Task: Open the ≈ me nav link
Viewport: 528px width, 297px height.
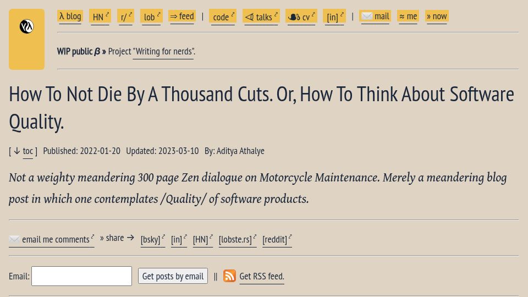Action: (408, 16)
